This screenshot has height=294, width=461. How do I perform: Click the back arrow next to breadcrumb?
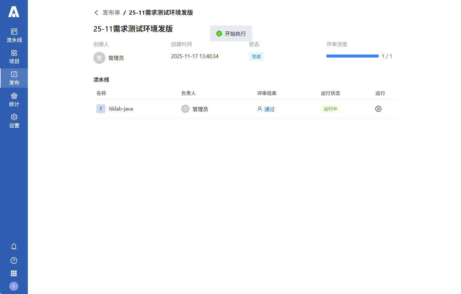tap(96, 13)
